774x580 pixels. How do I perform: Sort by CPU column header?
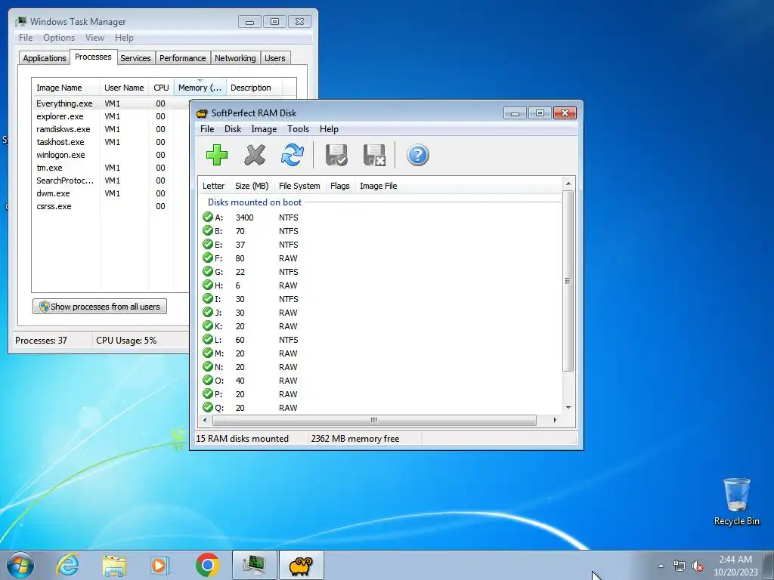click(x=161, y=88)
